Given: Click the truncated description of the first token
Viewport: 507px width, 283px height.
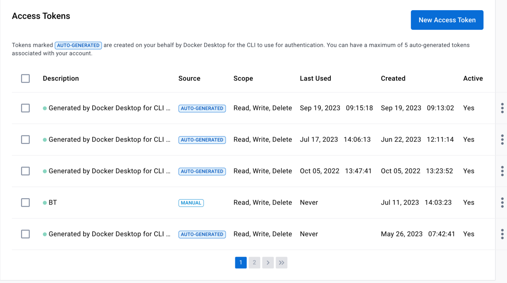Looking at the screenshot, I should [110, 108].
